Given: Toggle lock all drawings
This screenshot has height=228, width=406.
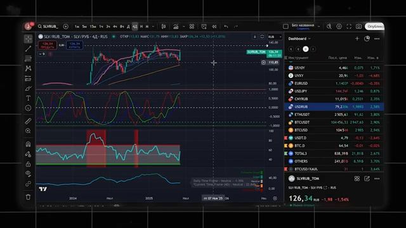Looking at the screenshot, I should coord(28,164).
